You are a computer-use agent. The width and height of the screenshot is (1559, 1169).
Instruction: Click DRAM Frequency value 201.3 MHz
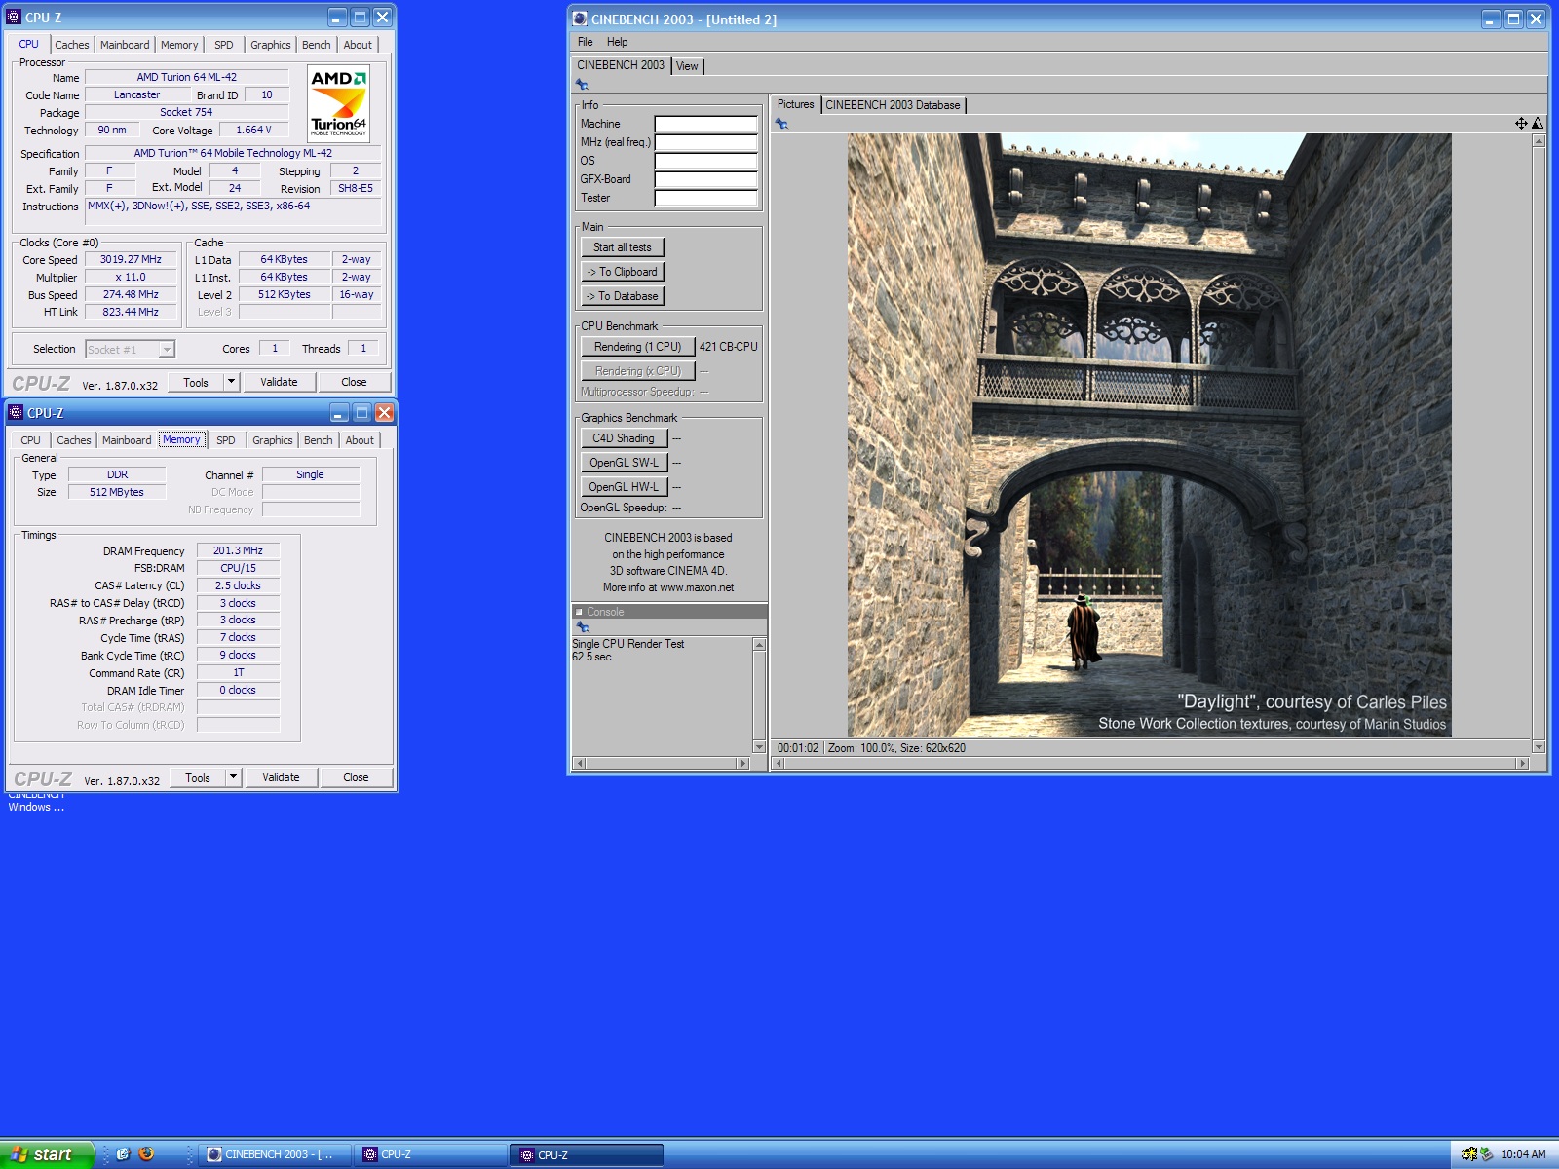(x=238, y=550)
